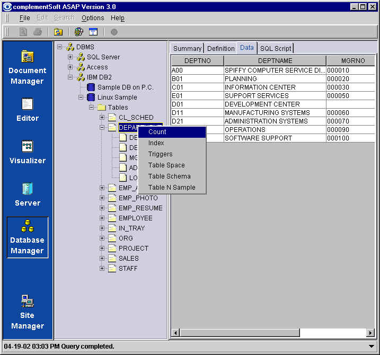Click the data table horizontal scrollbar thumb
Viewport: 380px width, 355px height.
[x=240, y=333]
